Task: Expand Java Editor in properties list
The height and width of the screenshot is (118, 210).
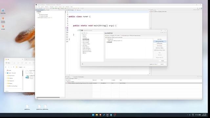Action: [82, 46]
